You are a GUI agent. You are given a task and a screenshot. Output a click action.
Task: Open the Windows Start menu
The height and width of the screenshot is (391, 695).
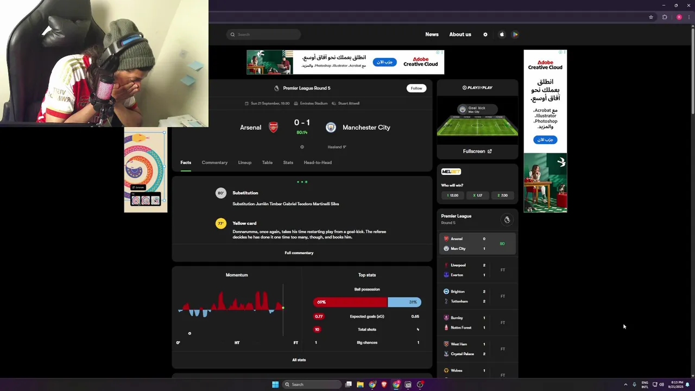275,384
